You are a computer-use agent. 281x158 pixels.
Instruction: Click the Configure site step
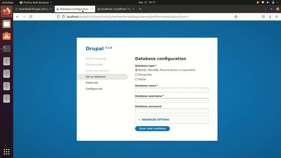[94, 89]
